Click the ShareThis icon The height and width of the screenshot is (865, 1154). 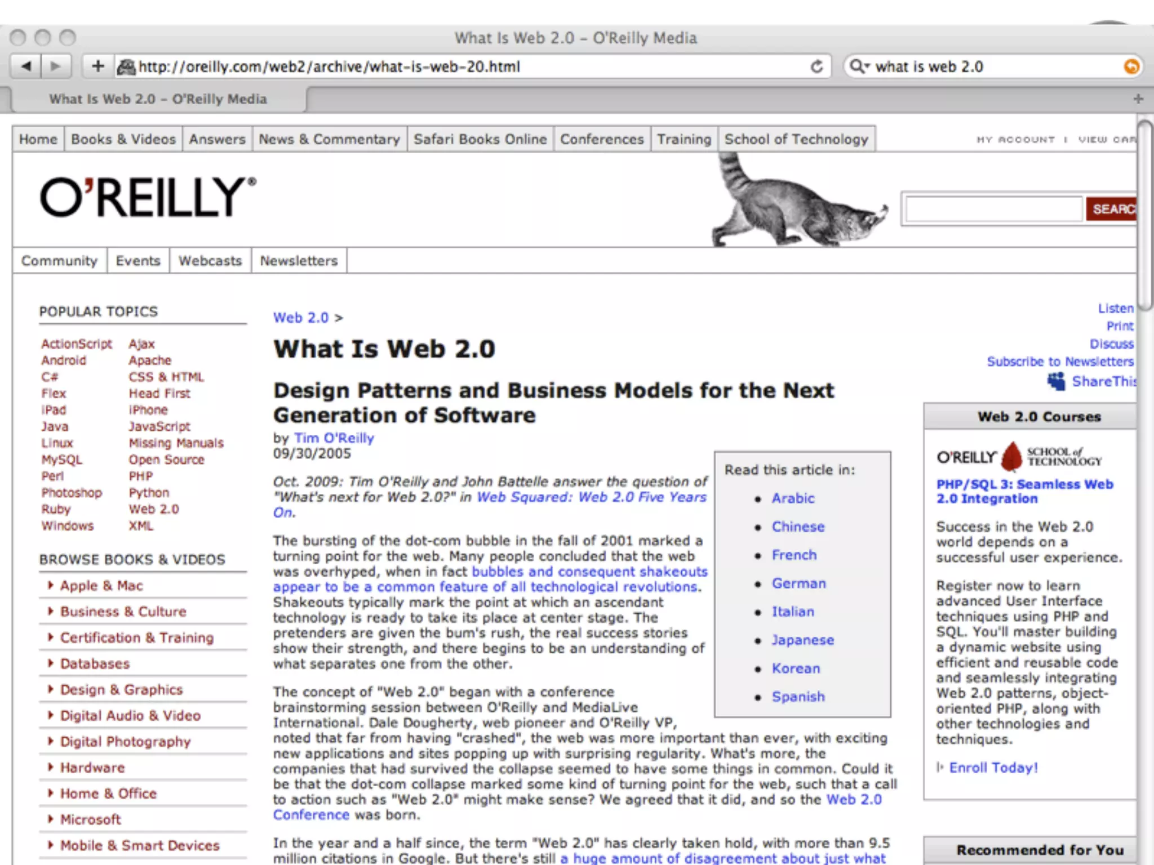point(1057,381)
